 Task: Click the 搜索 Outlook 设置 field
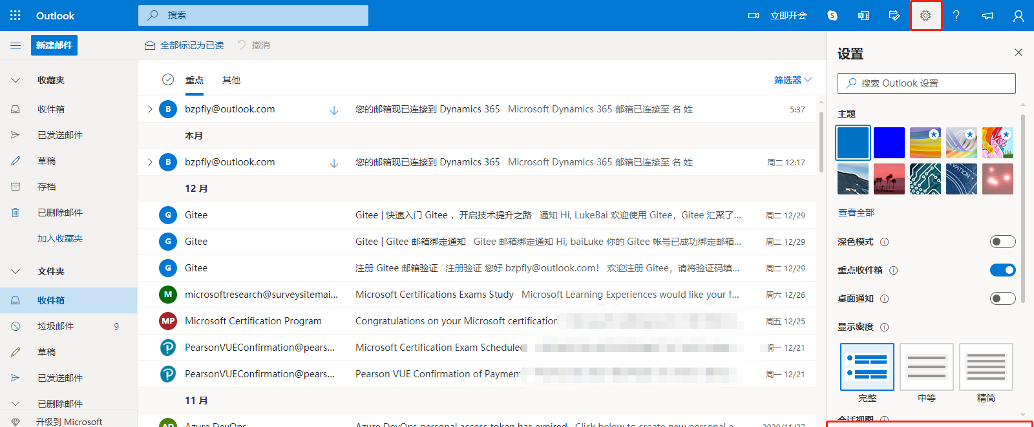point(927,83)
